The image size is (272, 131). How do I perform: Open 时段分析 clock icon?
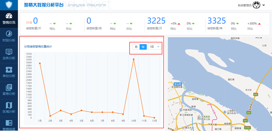coord(9,34)
